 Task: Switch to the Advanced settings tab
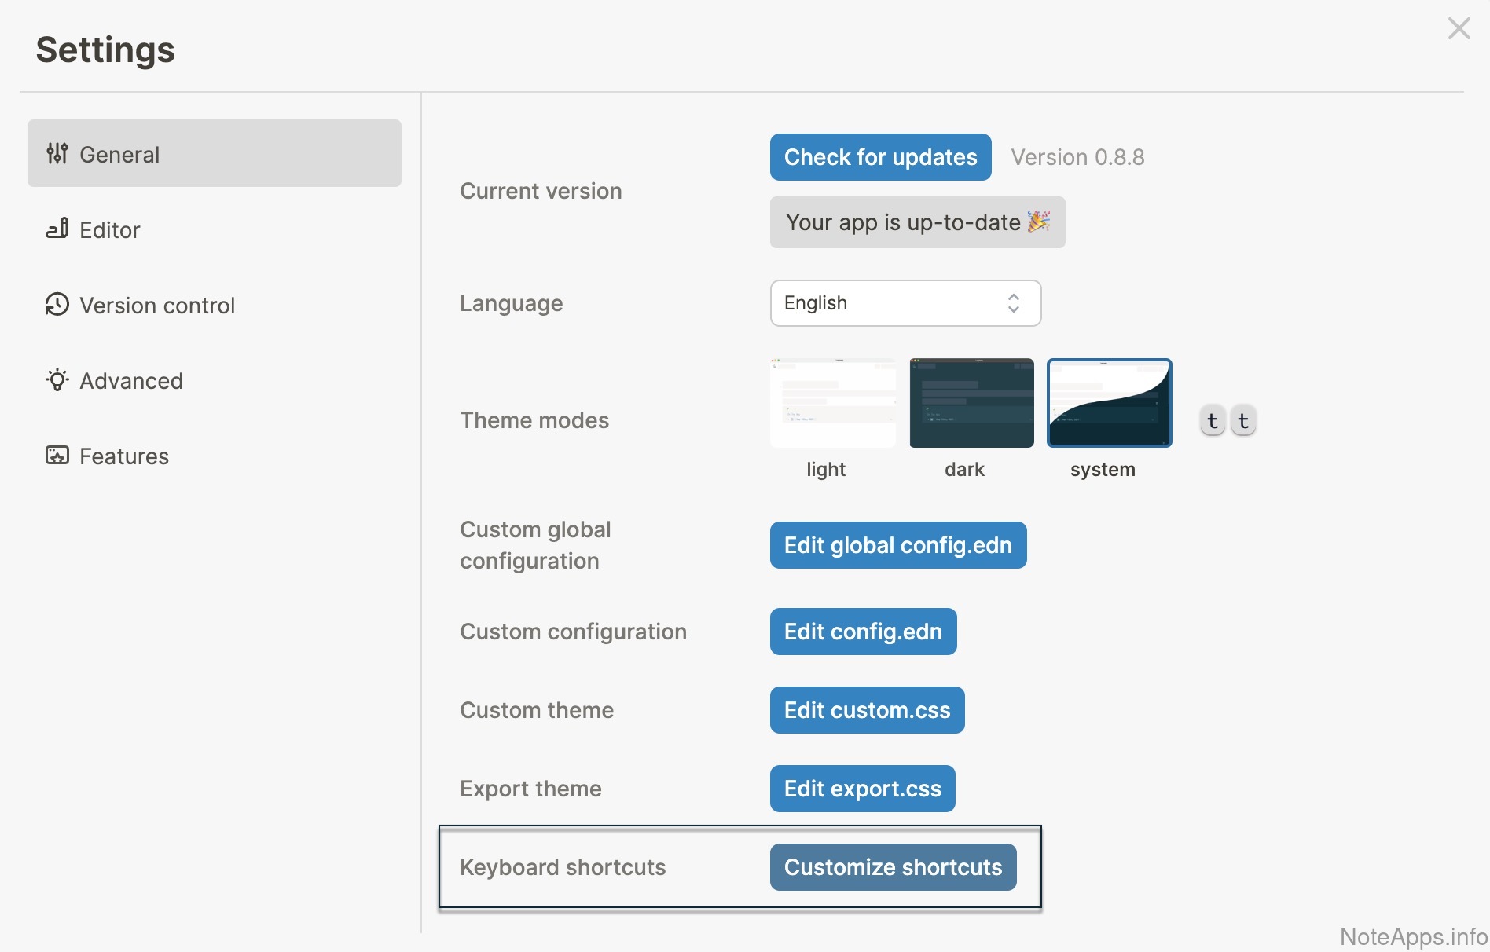(x=131, y=381)
